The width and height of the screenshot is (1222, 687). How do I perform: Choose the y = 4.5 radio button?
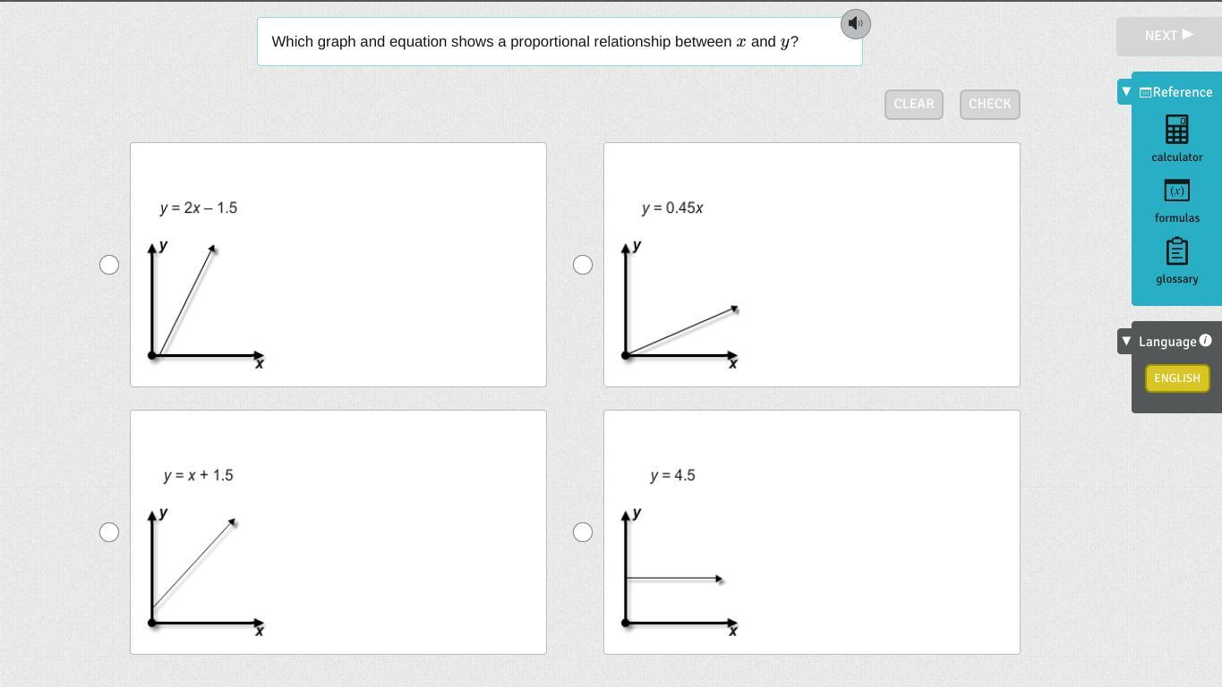pyautogui.click(x=583, y=532)
